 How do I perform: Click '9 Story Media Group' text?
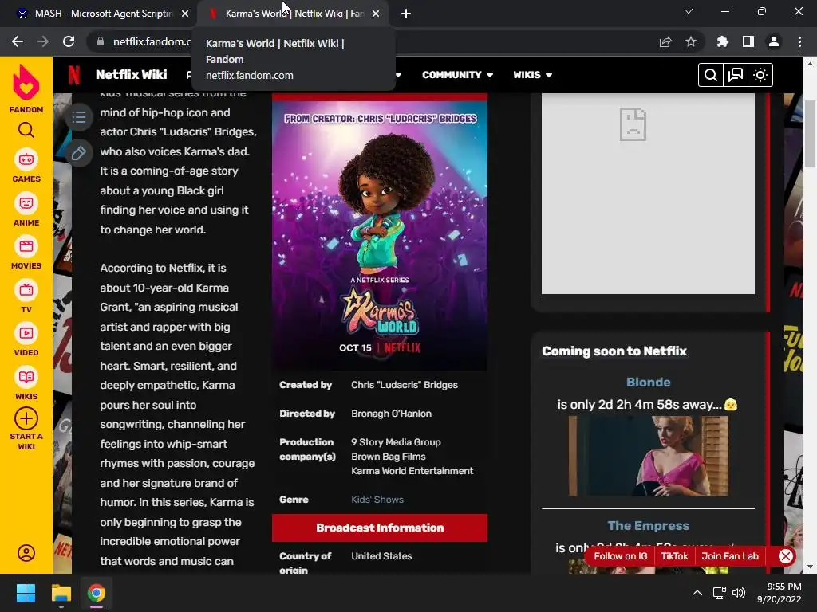click(x=396, y=442)
